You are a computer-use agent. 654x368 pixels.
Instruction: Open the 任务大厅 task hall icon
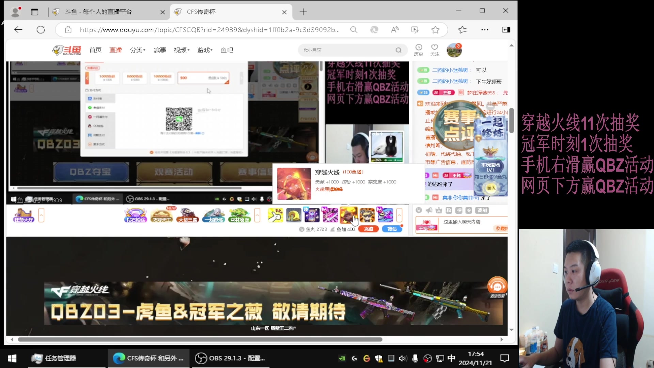[24, 215]
